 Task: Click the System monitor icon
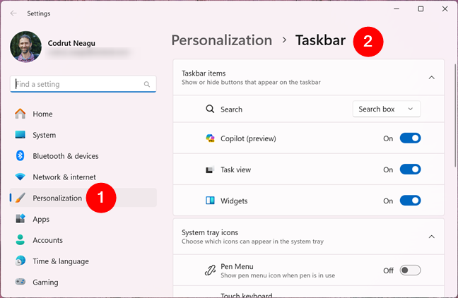(20, 135)
